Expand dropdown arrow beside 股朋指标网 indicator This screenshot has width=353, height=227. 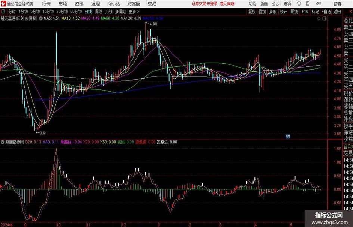coord(3,142)
